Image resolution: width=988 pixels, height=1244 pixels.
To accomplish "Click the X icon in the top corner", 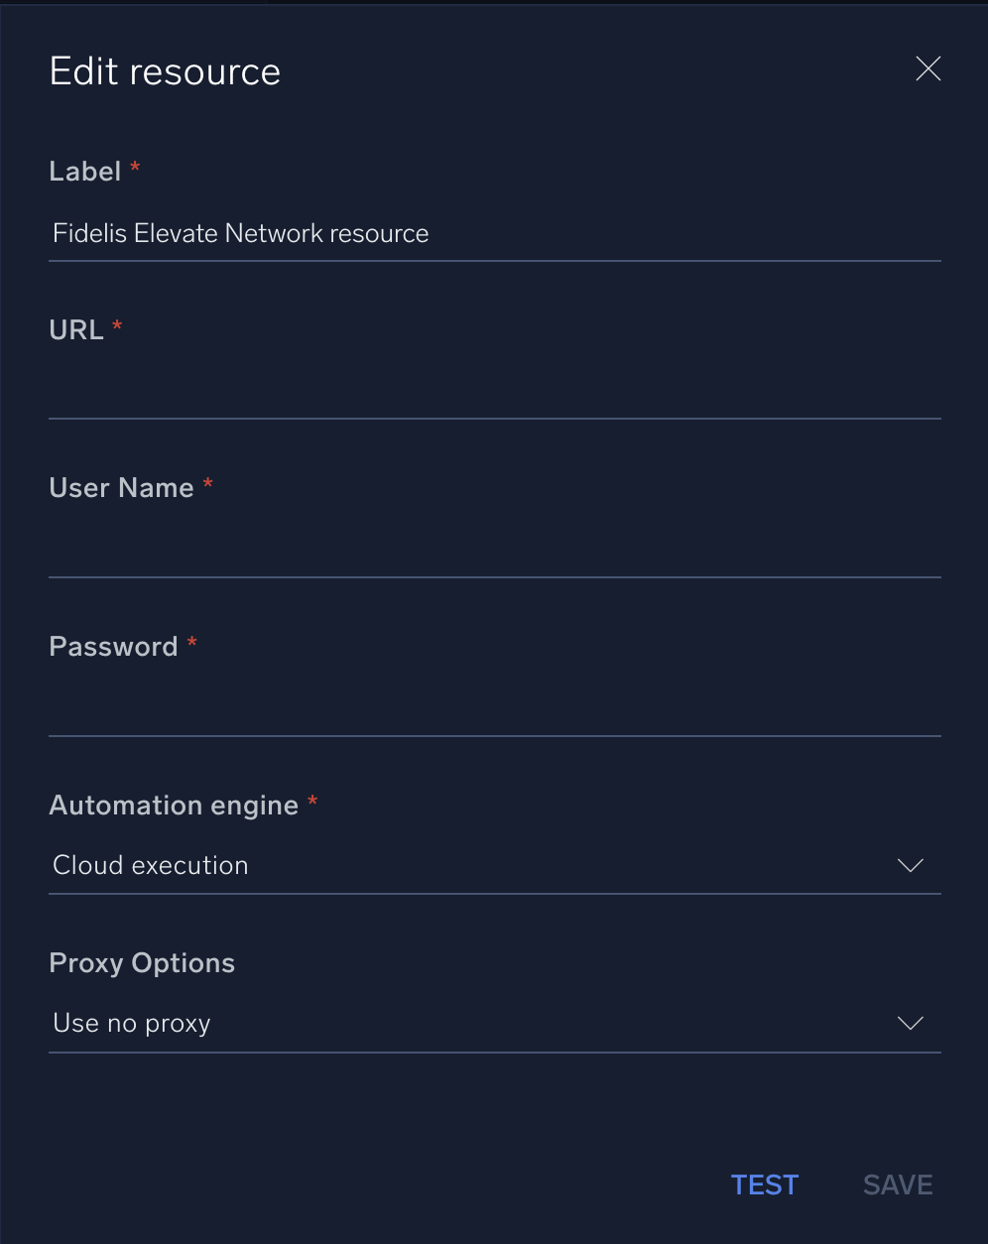I will pyautogui.click(x=927, y=68).
